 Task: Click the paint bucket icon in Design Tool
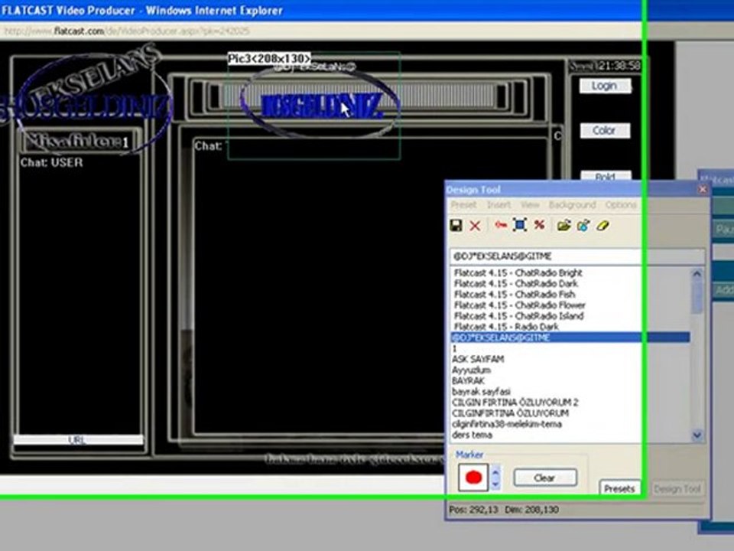[583, 225]
